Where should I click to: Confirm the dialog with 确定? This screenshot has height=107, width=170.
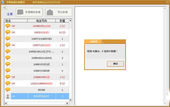pyautogui.click(x=115, y=64)
